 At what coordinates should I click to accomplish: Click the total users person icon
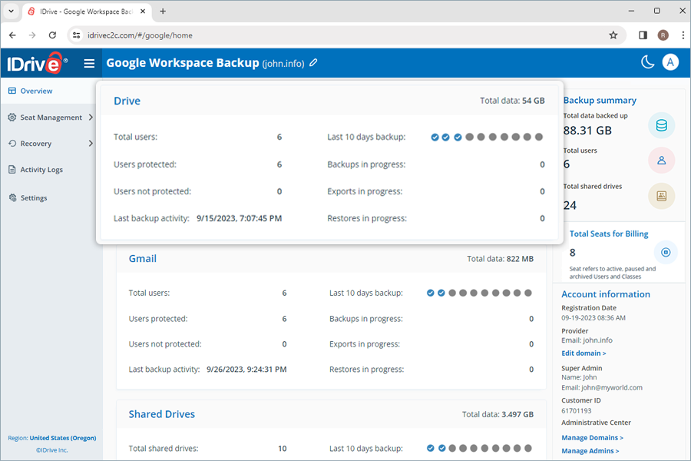661,161
